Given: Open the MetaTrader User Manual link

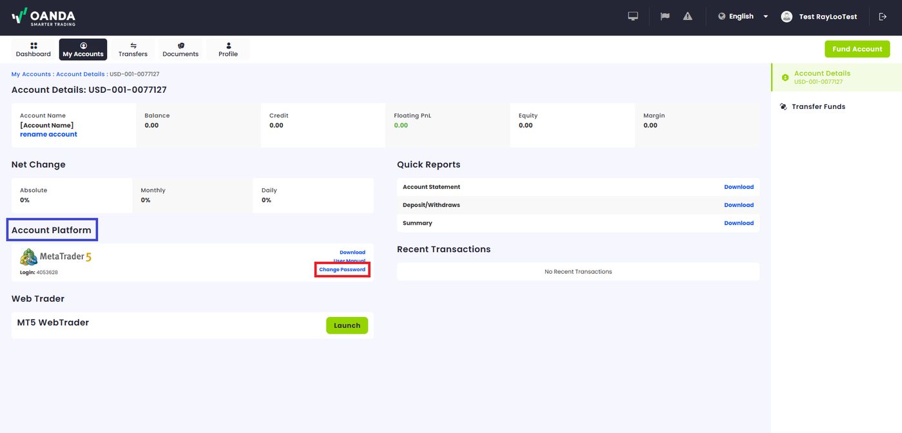Looking at the screenshot, I should [349, 260].
